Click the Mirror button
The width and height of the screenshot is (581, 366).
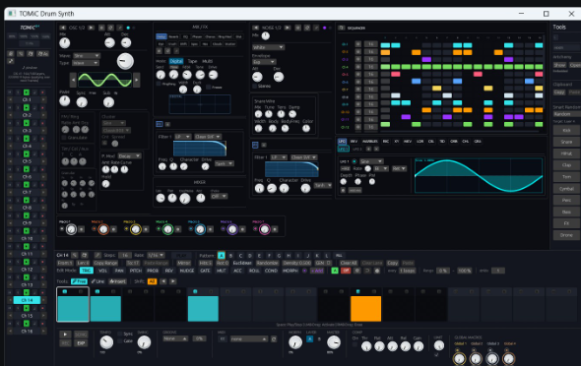pyautogui.click(x=183, y=263)
